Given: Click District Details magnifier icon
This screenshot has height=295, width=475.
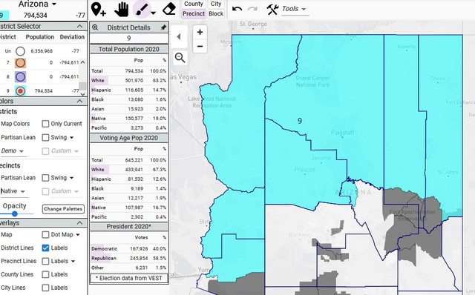Looking at the screenshot, I should pos(95,27).
